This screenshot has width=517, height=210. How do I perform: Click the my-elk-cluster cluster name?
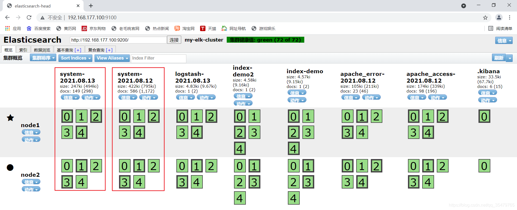coord(204,40)
